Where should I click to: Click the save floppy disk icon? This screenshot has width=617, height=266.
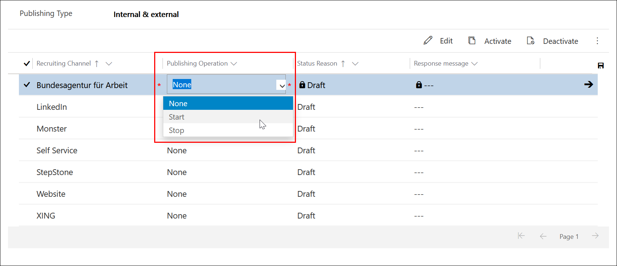[x=601, y=66]
